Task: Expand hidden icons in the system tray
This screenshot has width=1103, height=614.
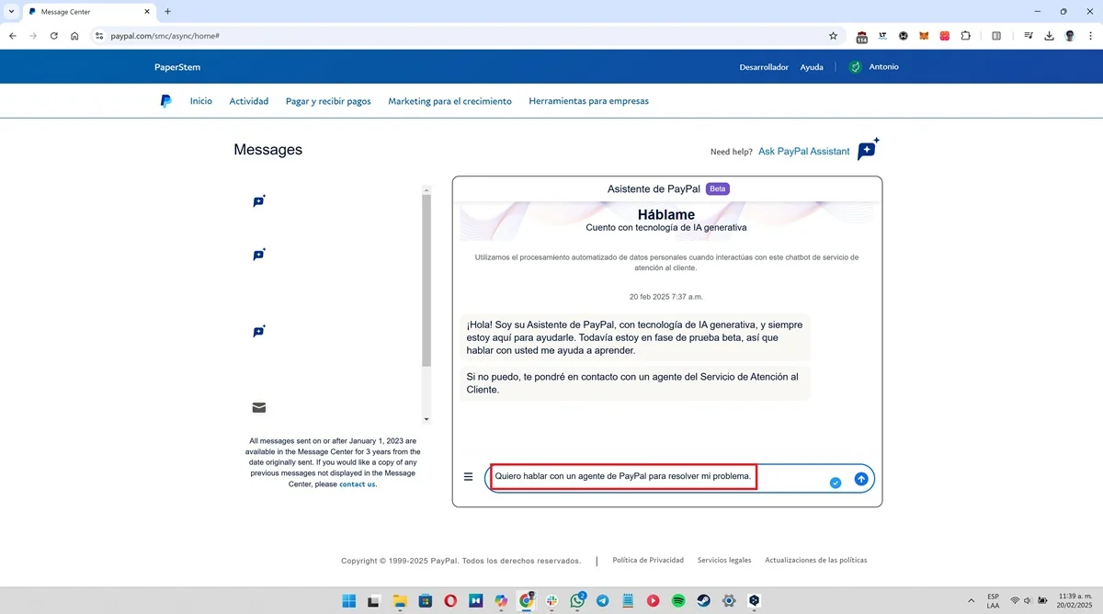Action: pos(971,600)
